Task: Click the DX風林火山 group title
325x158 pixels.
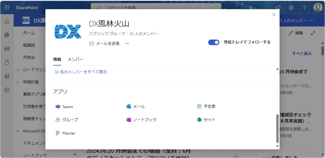Action: click(x=109, y=24)
